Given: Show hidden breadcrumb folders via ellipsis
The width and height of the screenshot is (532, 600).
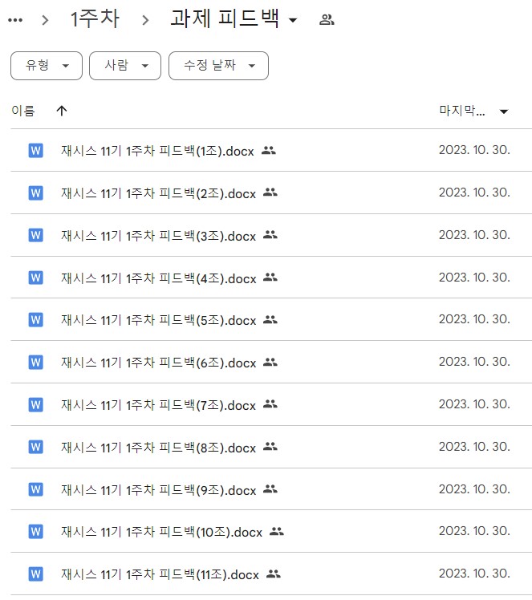Looking at the screenshot, I should pyautogui.click(x=15, y=20).
